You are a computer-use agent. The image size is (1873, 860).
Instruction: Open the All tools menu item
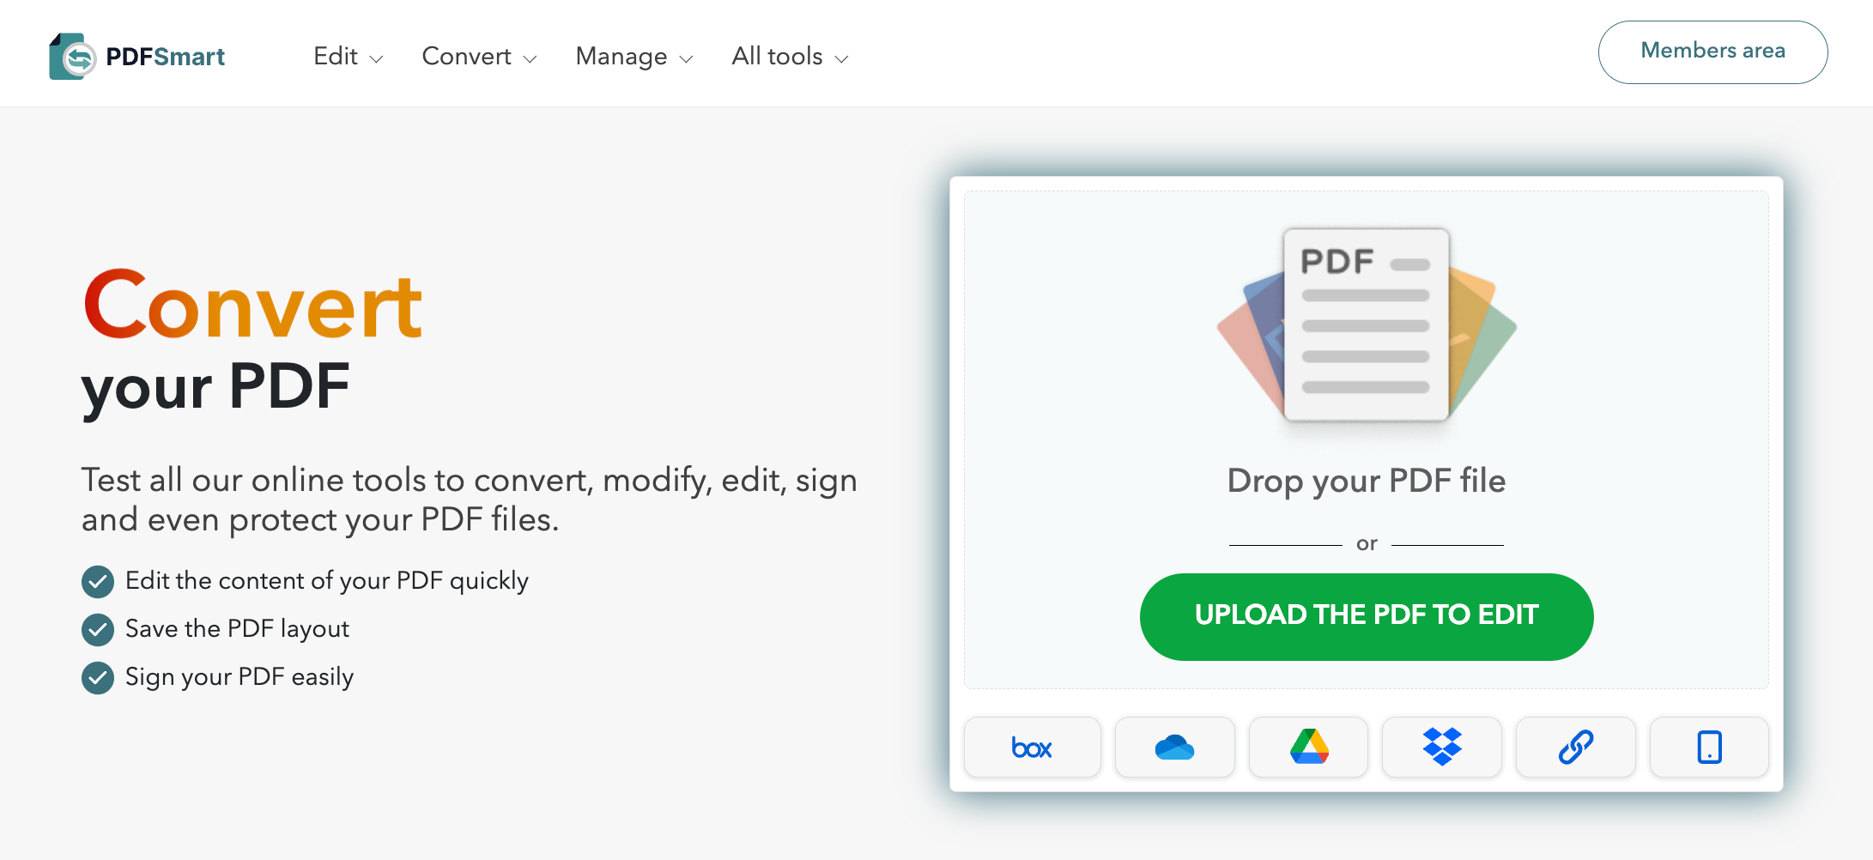pos(777,57)
